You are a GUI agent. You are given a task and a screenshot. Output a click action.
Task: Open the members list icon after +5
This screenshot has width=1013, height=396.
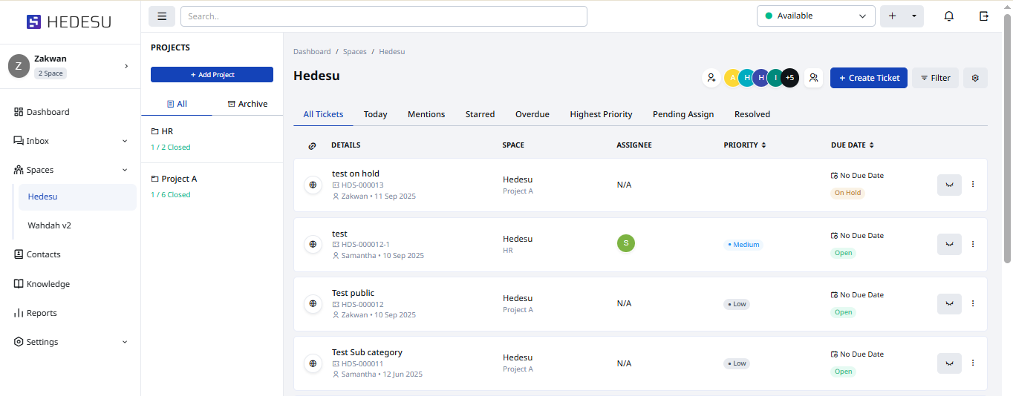pyautogui.click(x=813, y=78)
